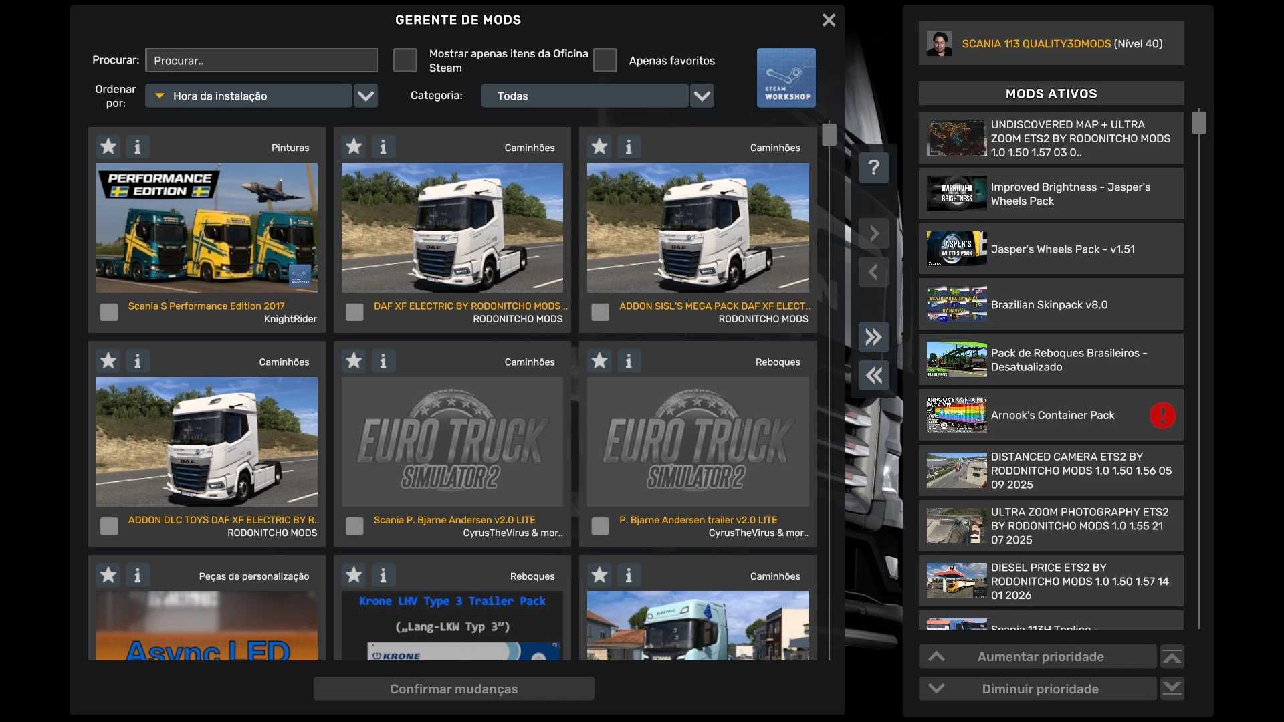
Task: Expand the Ordenar por dropdown arrow
Action: click(366, 96)
